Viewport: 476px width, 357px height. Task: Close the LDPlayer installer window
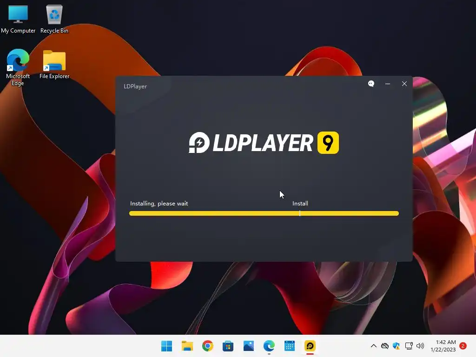click(x=404, y=84)
